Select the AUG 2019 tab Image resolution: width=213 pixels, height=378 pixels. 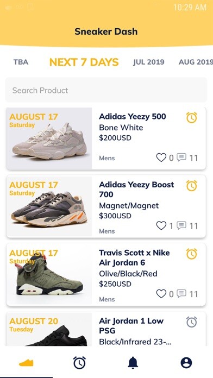(x=196, y=62)
